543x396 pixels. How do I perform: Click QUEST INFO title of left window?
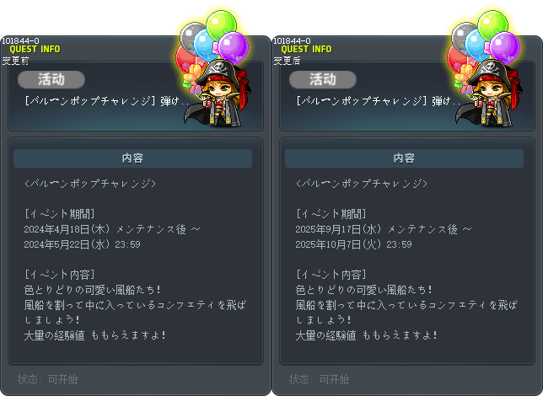35,49
